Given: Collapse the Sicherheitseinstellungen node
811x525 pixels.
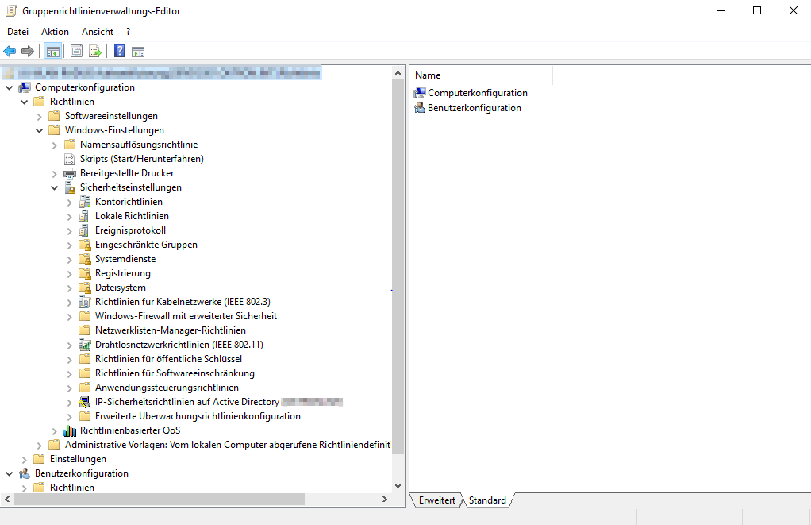Looking at the screenshot, I should 55,188.
